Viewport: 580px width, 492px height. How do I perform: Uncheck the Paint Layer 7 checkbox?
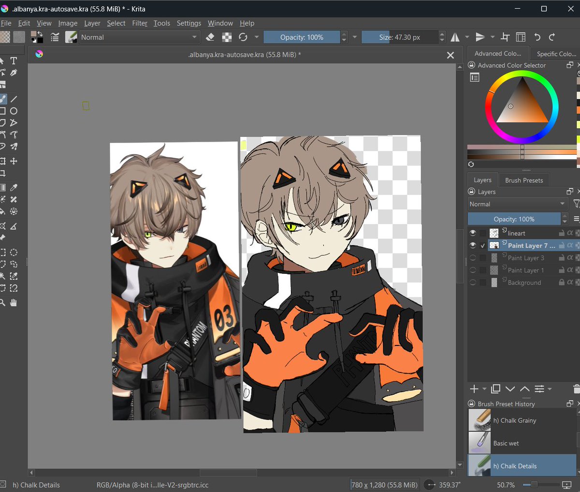pos(483,245)
